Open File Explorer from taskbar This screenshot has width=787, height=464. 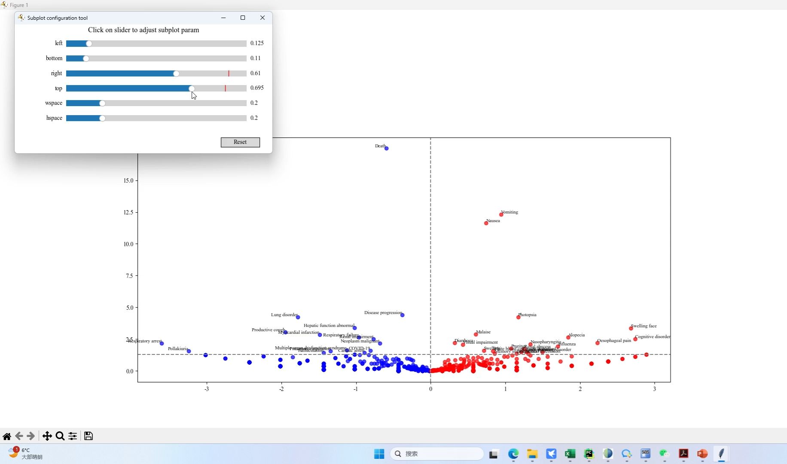pyautogui.click(x=532, y=454)
